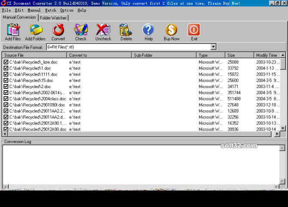Viewport: 288px width, 207px height.
Task: Click the Conversion Log scrollbar up arrow
Action: pyautogui.click(x=282, y=148)
